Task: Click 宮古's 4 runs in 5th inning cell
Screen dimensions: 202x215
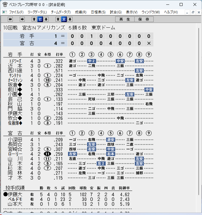Action: [x=110, y=43]
